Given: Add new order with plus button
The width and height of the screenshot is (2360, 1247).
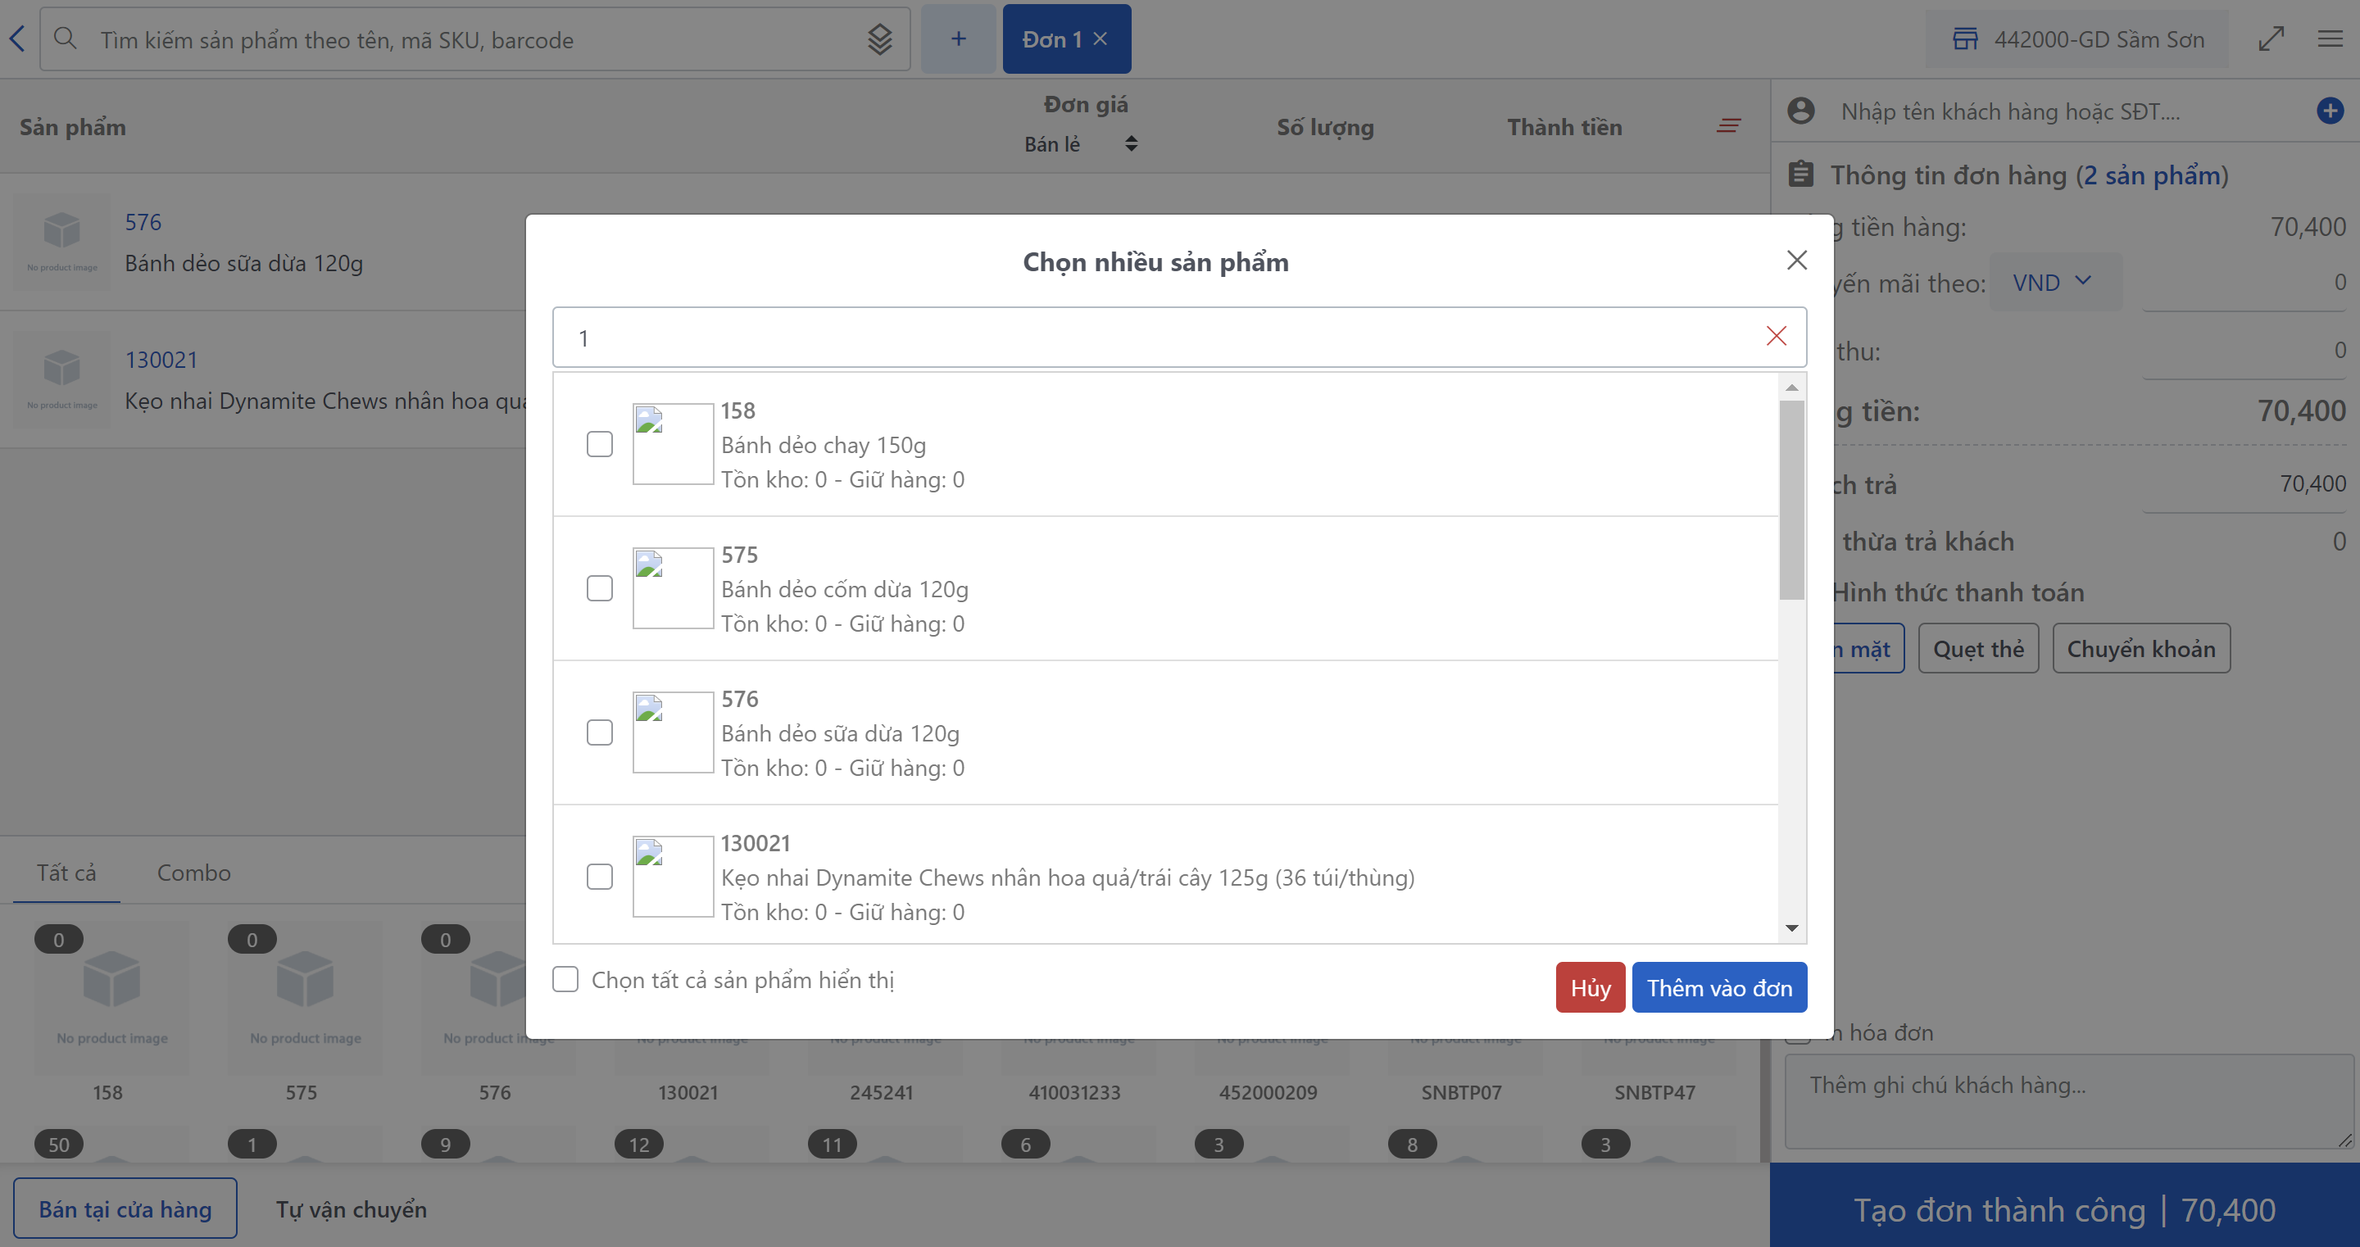Looking at the screenshot, I should [x=957, y=39].
